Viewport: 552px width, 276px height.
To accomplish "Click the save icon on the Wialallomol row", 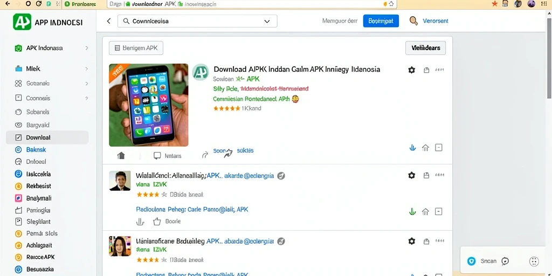I will 426,175.
